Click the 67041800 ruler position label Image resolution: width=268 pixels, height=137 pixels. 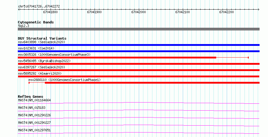tap(50, 12)
